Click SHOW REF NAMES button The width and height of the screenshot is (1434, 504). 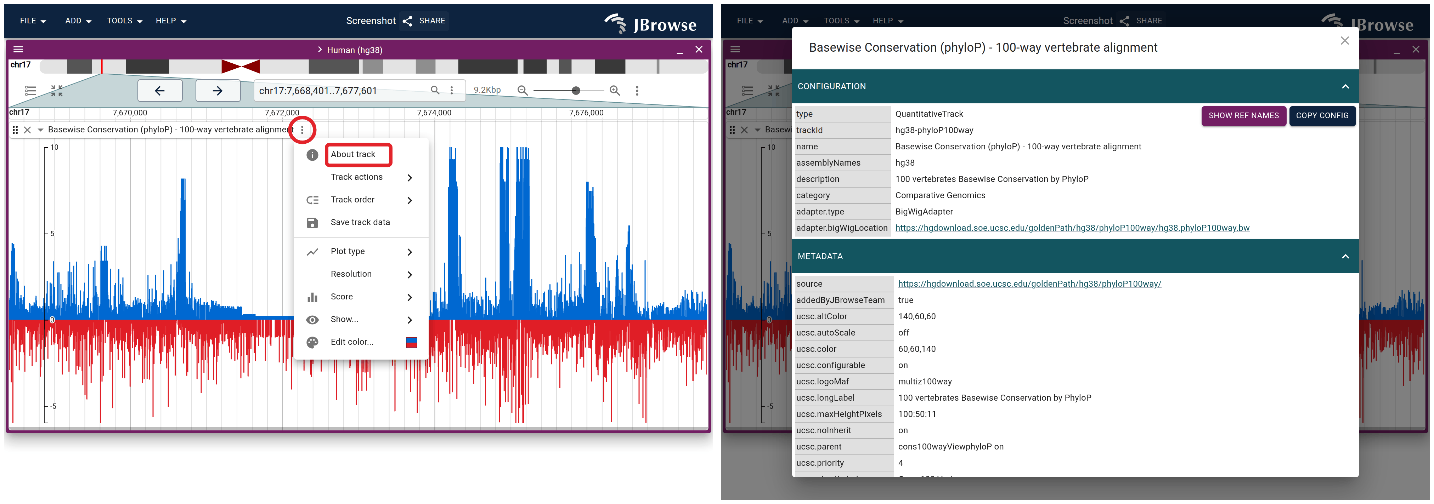pyautogui.click(x=1243, y=116)
